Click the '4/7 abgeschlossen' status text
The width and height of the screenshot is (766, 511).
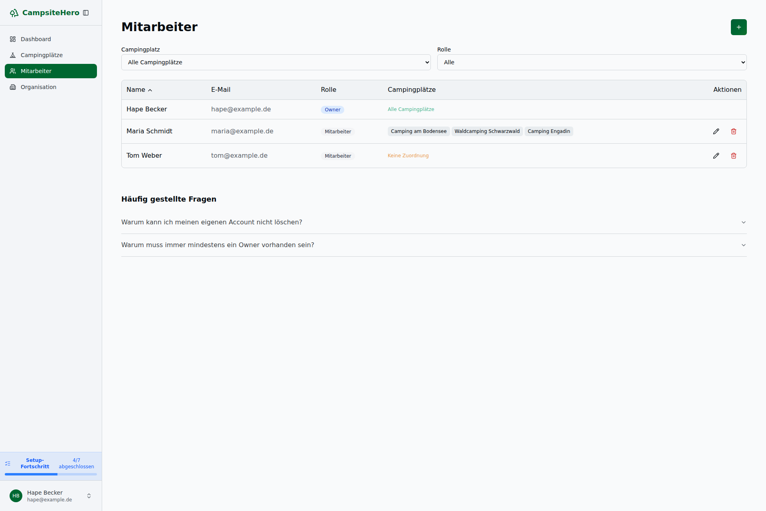77,463
